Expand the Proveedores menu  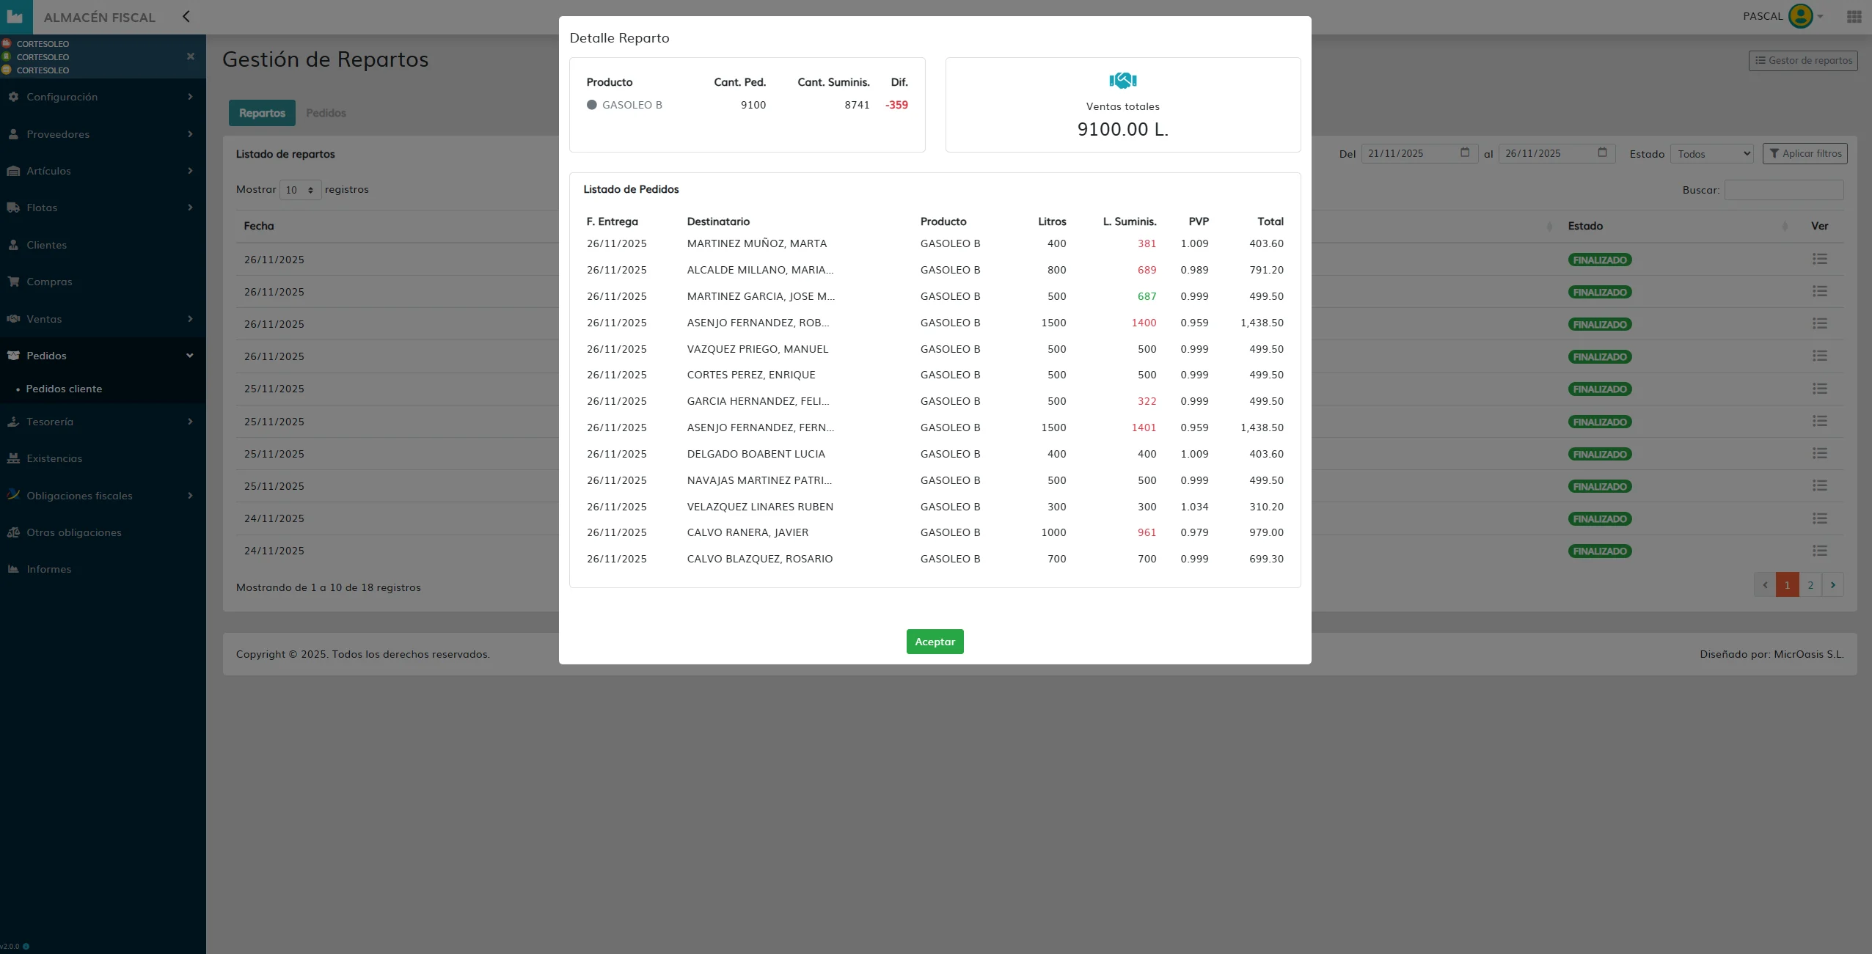tap(103, 134)
